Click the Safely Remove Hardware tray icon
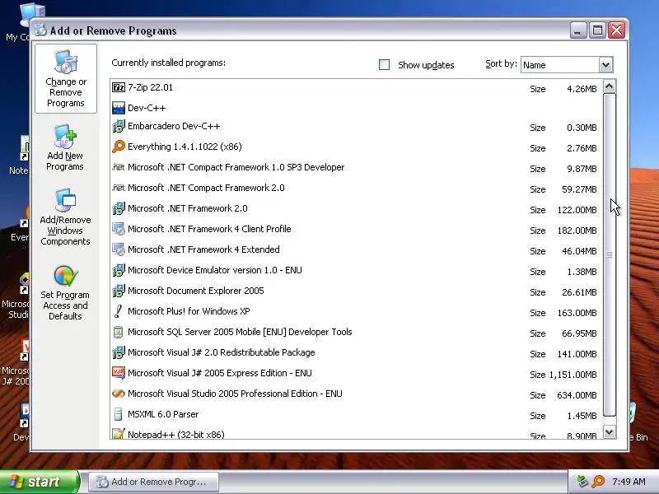The width and height of the screenshot is (659, 494). pyautogui.click(x=582, y=482)
